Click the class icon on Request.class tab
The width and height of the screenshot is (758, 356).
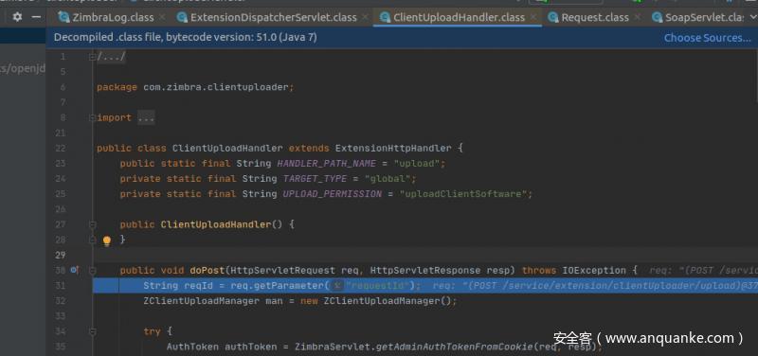553,17
